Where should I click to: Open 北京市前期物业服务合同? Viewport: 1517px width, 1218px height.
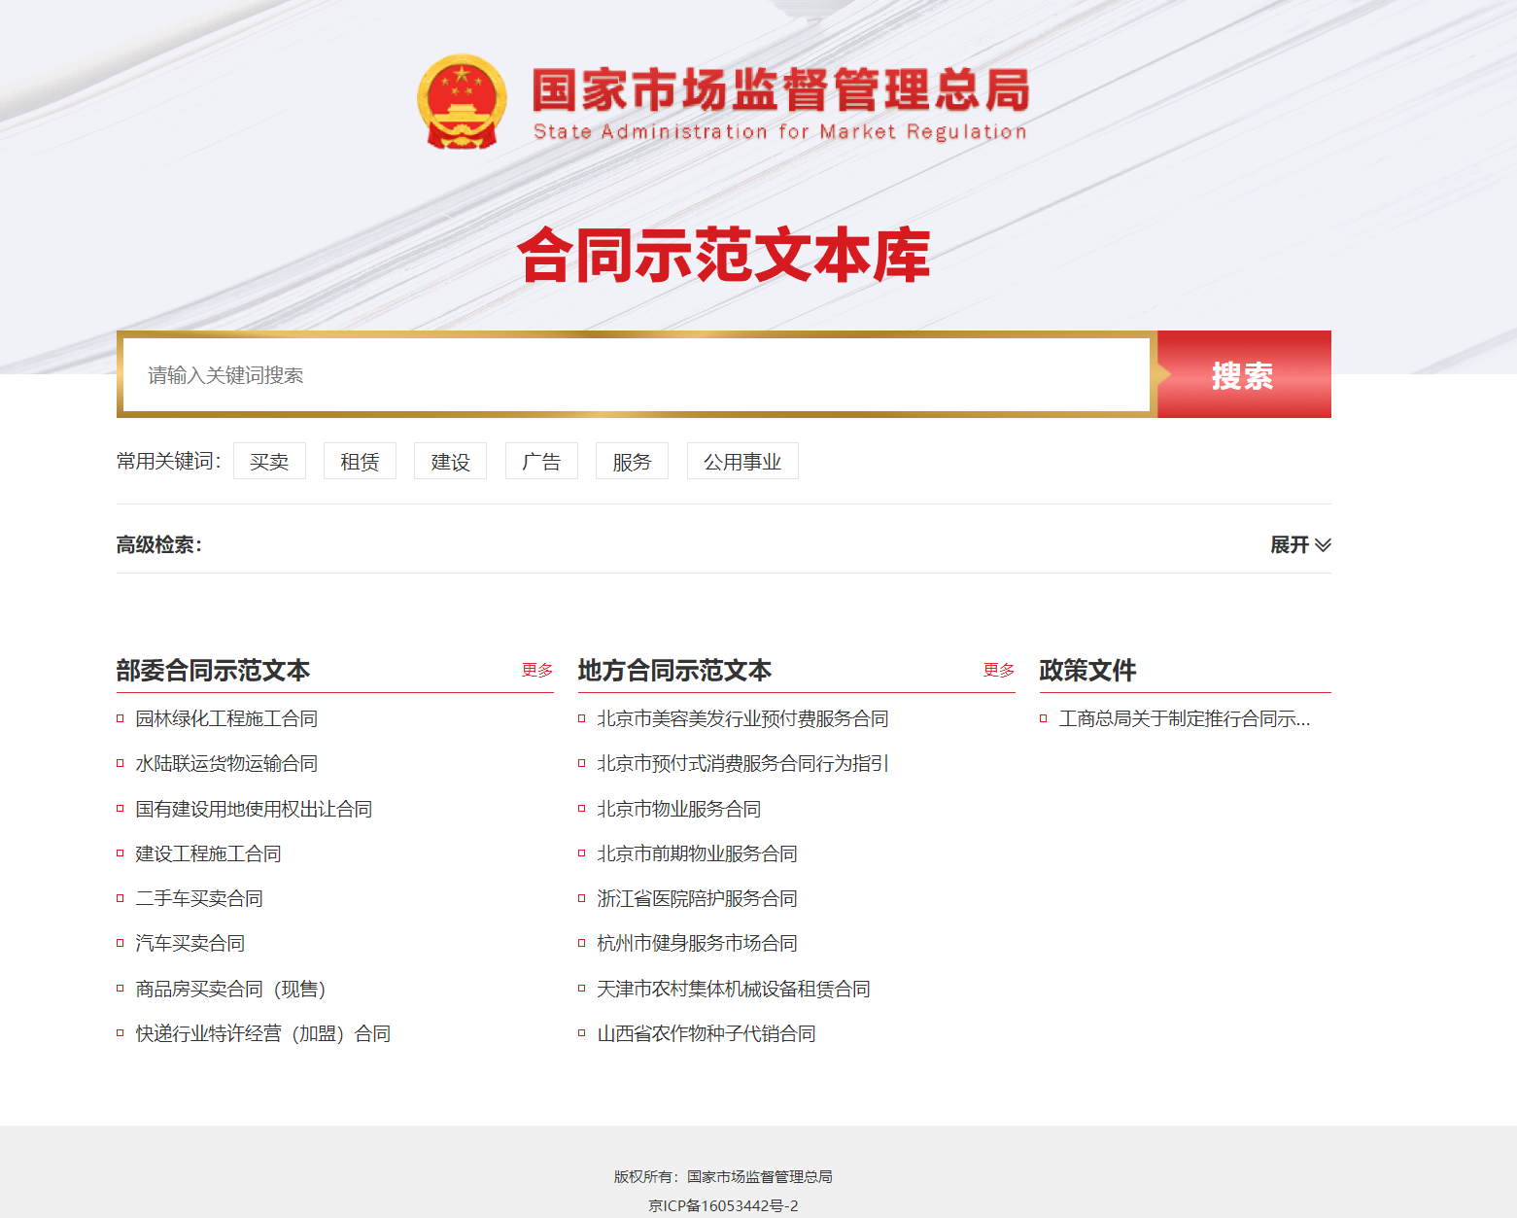click(x=697, y=853)
